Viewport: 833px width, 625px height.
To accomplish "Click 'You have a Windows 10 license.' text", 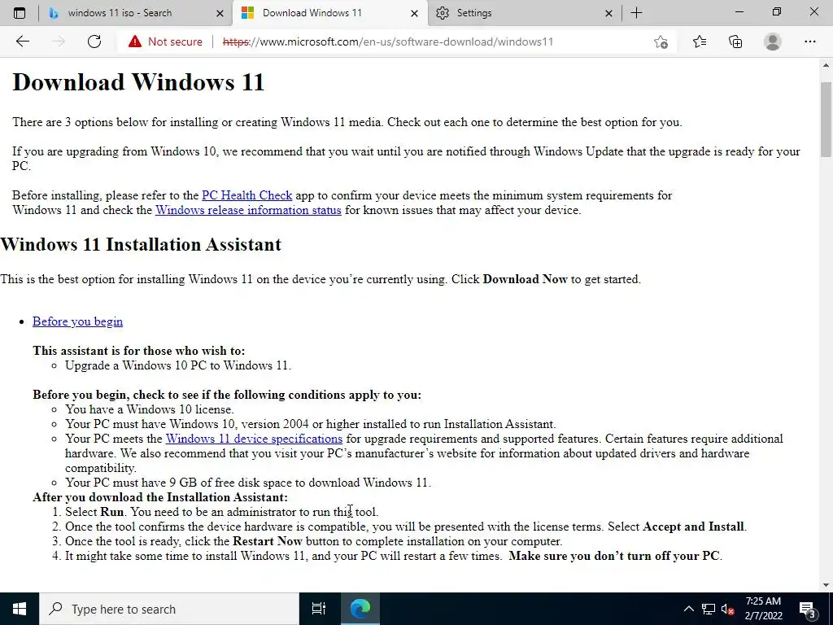I will point(150,410).
